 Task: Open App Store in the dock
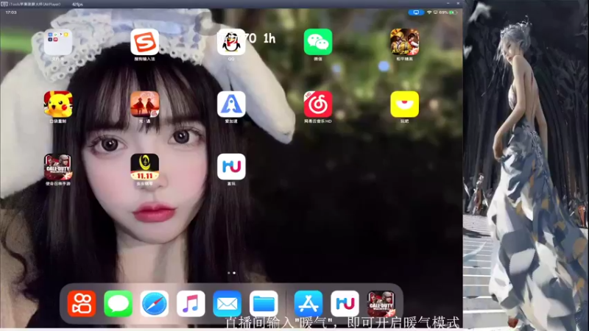[308, 304]
